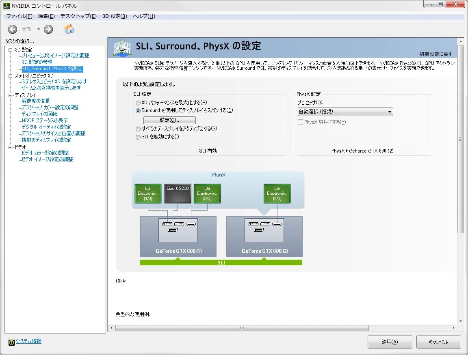468x355 pixels.
Task: Collapse the ステレオスコピック 3D tree node
Action: (x=11, y=76)
